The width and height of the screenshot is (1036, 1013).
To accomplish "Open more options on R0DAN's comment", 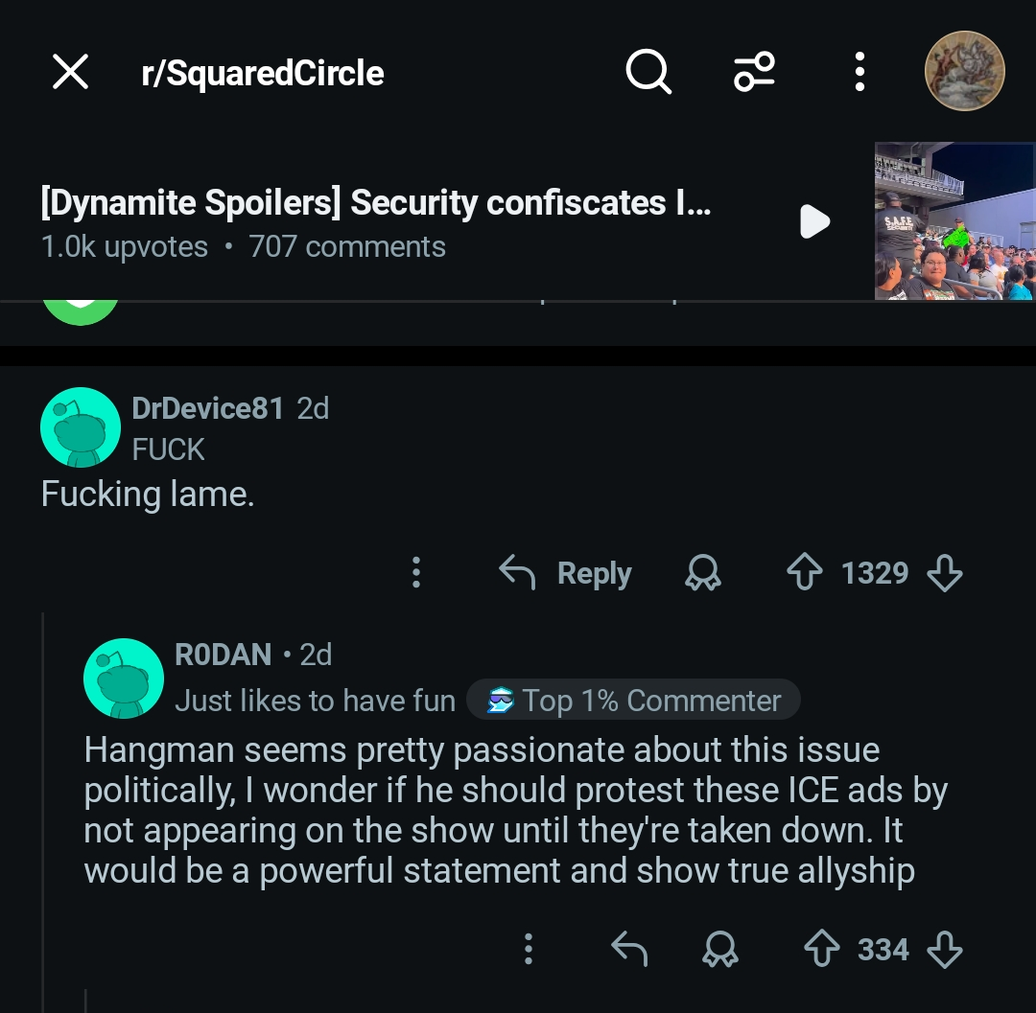I will click(x=528, y=949).
